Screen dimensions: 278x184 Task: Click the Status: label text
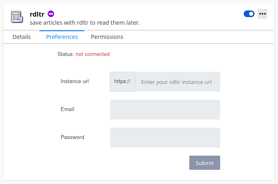tap(66, 54)
